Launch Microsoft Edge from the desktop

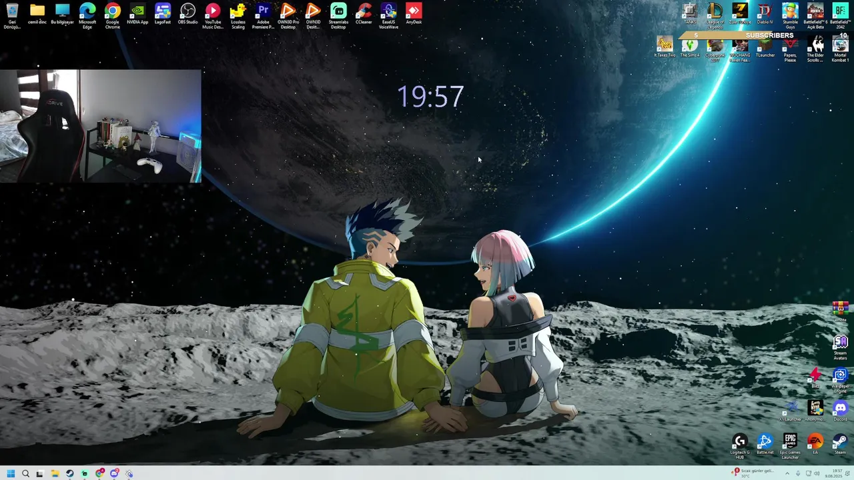(87, 15)
